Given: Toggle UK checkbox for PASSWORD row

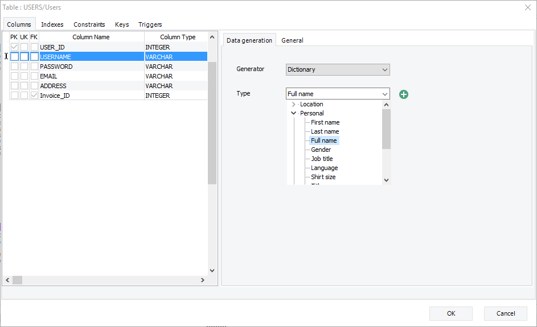Looking at the screenshot, I should (x=24, y=67).
